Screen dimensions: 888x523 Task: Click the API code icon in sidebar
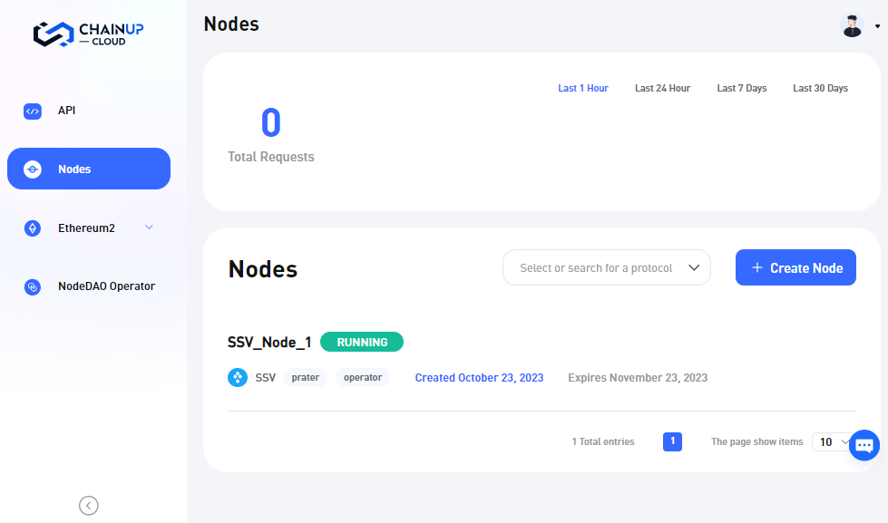(33, 111)
